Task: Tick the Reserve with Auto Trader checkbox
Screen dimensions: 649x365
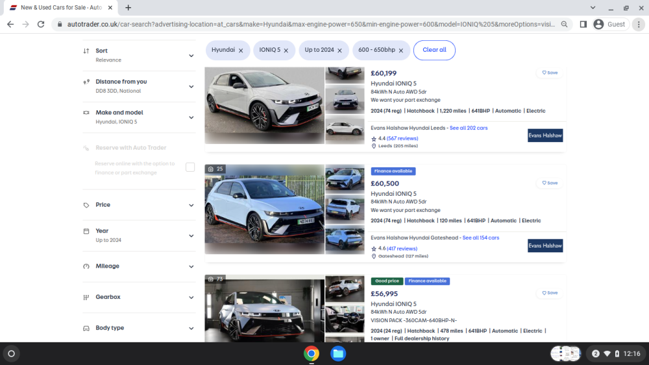Action: coord(190,167)
